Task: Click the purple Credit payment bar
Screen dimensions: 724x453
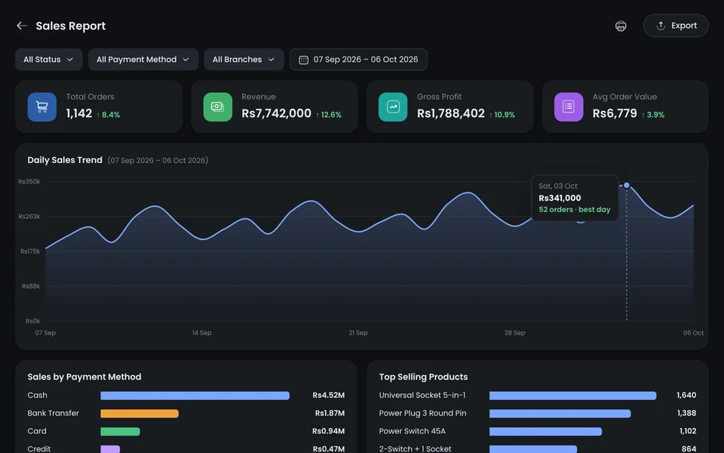Action: 110,448
